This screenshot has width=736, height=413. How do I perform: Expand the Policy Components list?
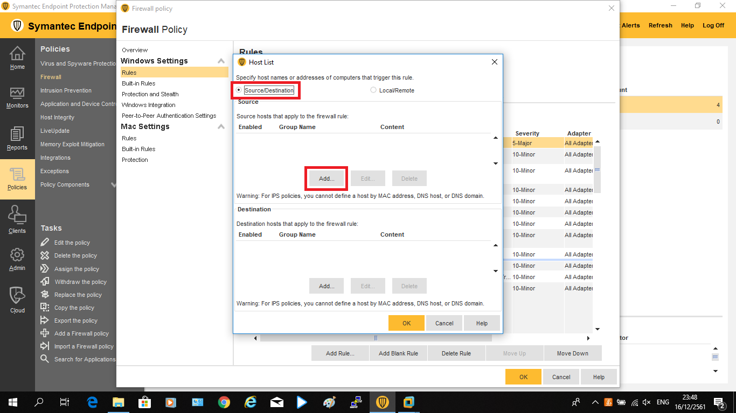point(114,185)
